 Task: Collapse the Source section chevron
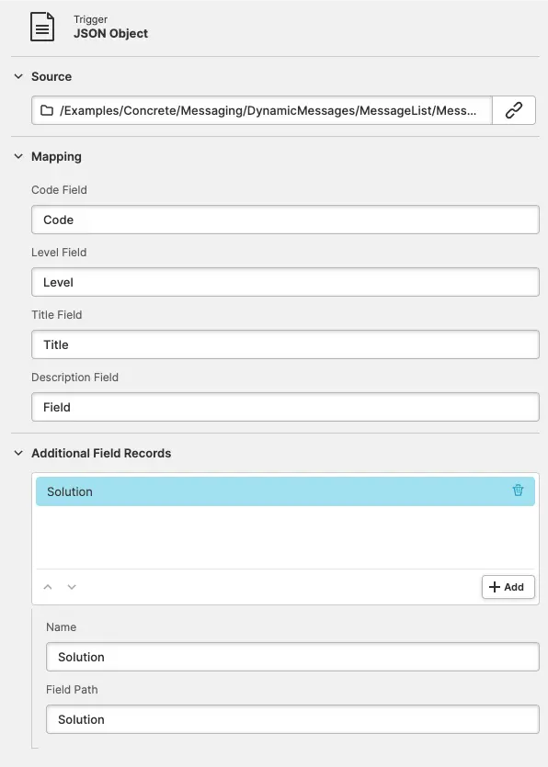pos(18,76)
